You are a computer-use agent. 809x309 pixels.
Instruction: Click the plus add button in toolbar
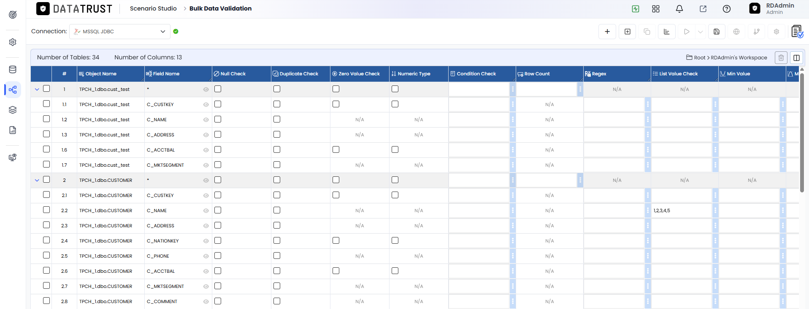[x=607, y=32]
